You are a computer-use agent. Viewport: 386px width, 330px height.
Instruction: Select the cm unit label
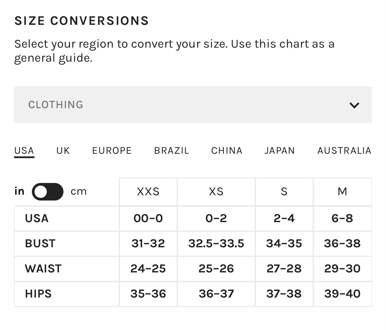79,191
